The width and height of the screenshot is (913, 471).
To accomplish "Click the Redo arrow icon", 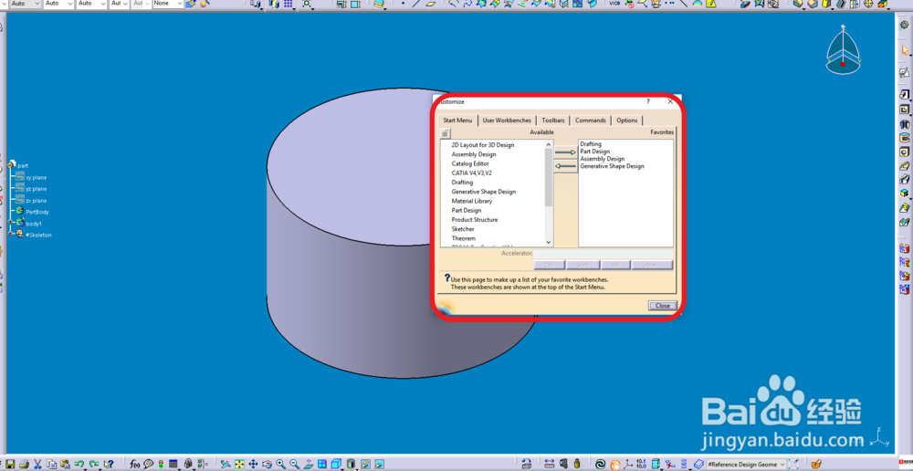I will (94, 464).
